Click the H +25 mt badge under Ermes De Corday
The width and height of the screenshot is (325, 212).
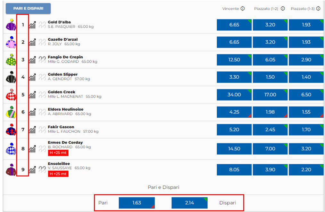pyautogui.click(x=58, y=153)
